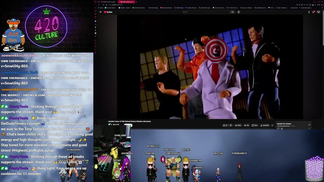Save the video to a playlist

pos(254,125)
